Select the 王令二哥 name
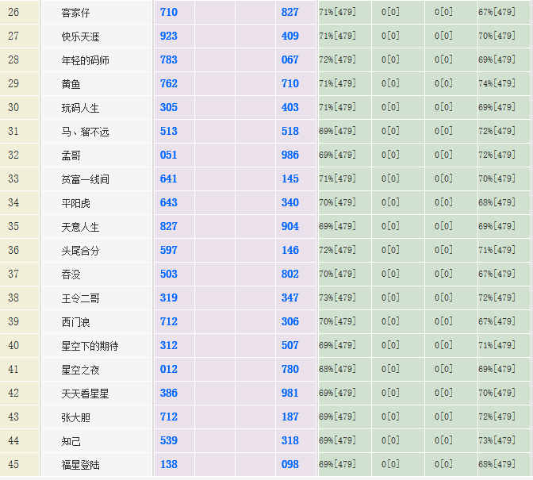Viewport: 533px width, 480px height. click(x=81, y=298)
